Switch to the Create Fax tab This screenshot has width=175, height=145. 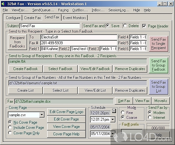(33, 18)
